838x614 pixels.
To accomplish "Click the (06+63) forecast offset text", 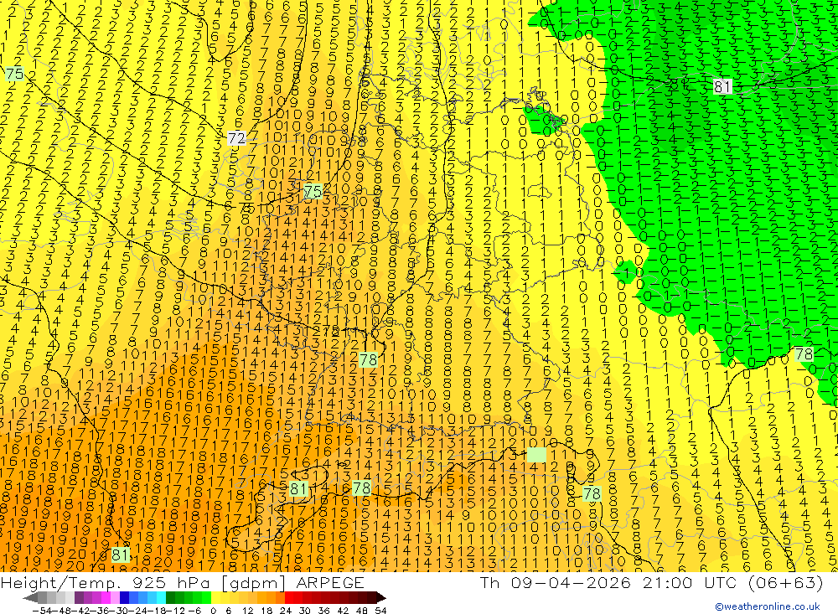I will pyautogui.click(x=784, y=582).
